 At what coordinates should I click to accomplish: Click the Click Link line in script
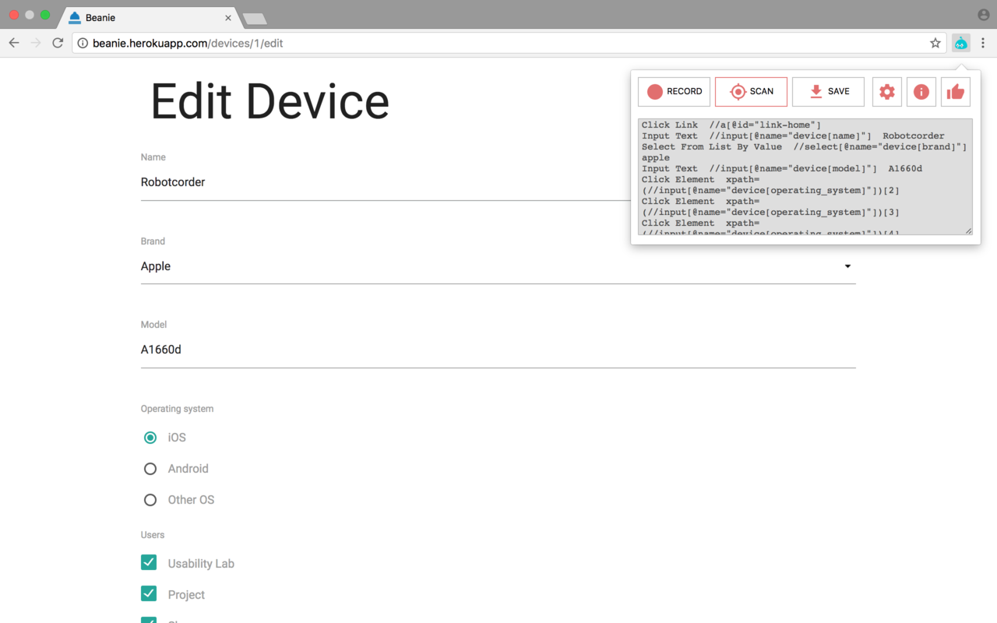tap(731, 125)
